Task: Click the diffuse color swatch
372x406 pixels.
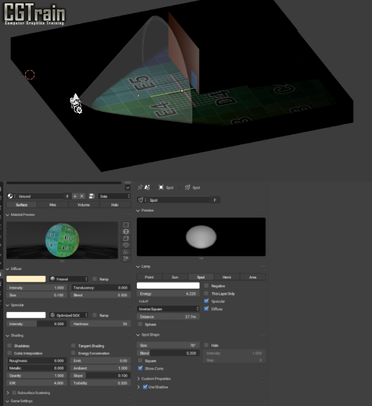Action: (x=26, y=279)
